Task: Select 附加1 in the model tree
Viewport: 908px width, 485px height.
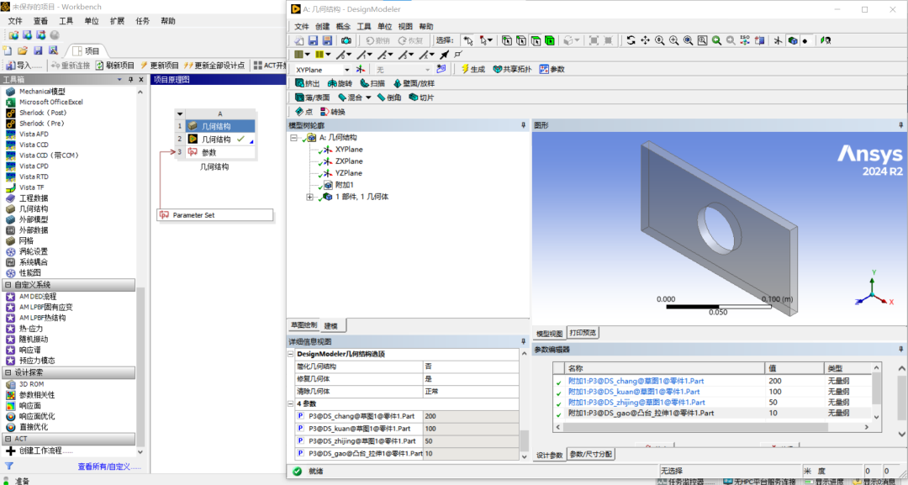Action: (x=344, y=185)
